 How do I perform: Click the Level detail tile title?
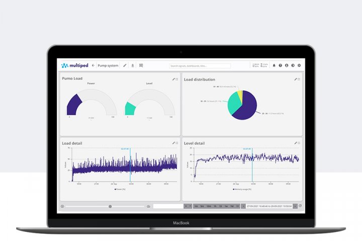tap(195, 143)
